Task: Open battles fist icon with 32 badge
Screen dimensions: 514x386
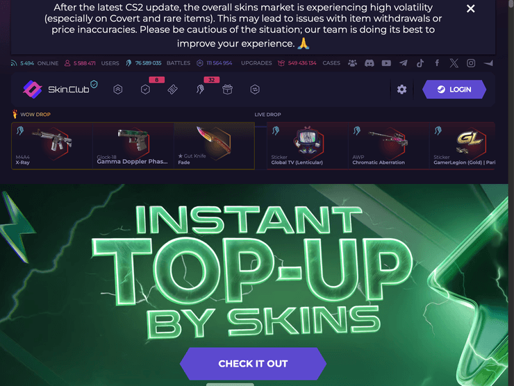Action: click(200, 89)
